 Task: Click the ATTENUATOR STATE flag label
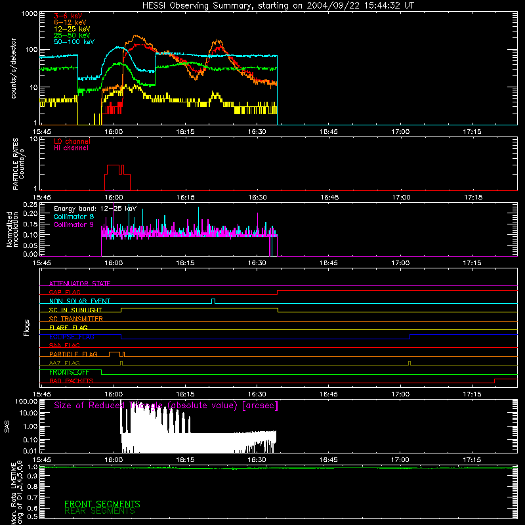pos(79,283)
